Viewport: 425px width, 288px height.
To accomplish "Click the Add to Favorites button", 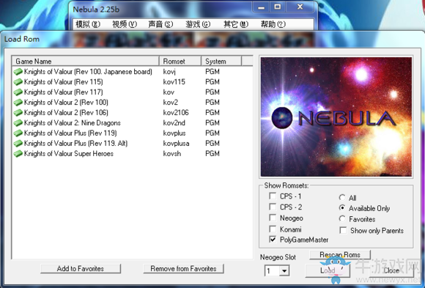I will pos(81,269).
